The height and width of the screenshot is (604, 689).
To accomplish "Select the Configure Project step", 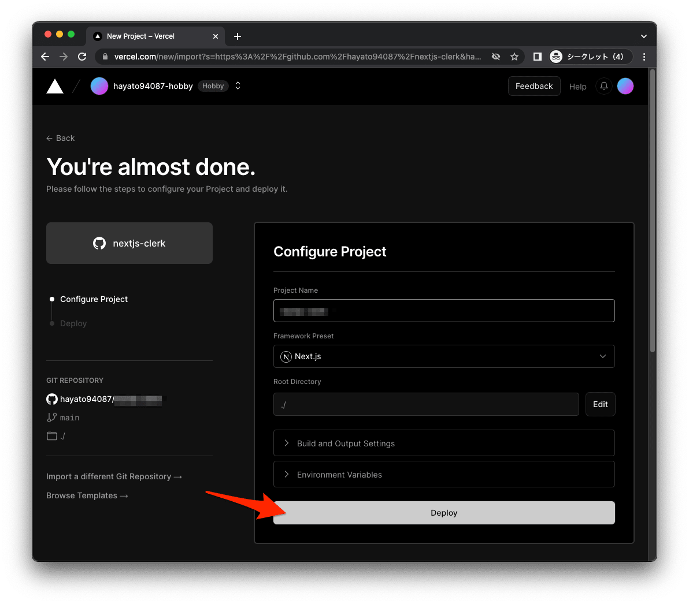I will tap(94, 299).
